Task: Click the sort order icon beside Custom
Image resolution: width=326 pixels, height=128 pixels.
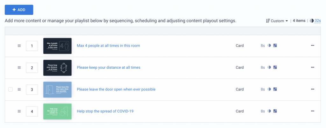Action: 268,21
